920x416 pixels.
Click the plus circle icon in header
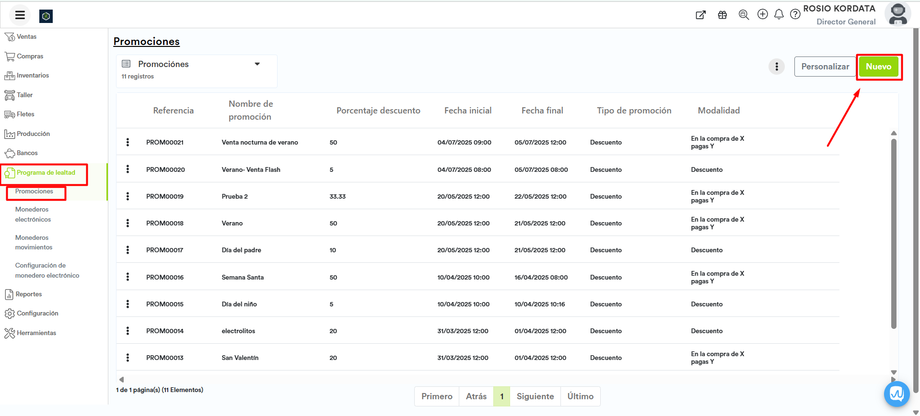(762, 14)
